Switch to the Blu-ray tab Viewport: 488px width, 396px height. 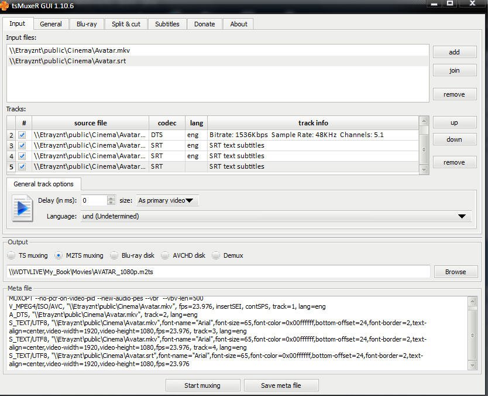pyautogui.click(x=87, y=24)
